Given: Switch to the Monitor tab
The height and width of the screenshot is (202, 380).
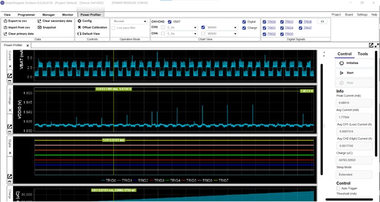Looking at the screenshot, I should (68, 15).
